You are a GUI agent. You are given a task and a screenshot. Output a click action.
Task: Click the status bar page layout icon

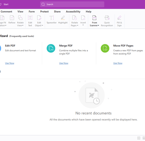(139, 138)
